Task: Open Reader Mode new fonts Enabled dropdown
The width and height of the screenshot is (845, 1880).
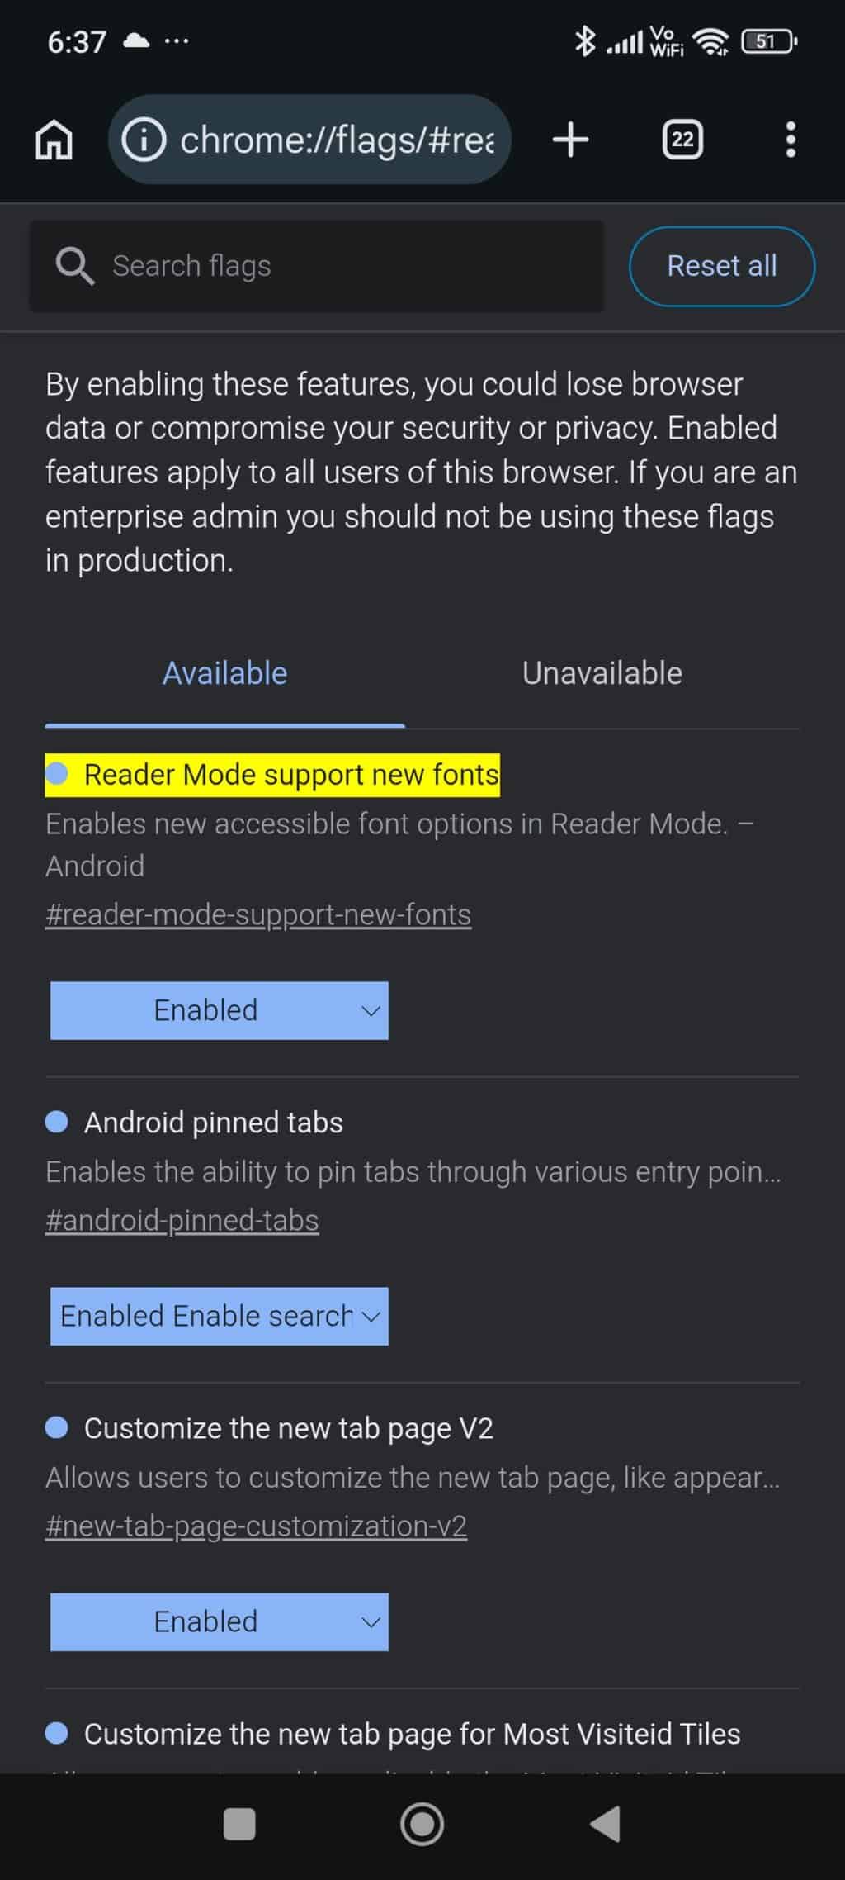Action: 220,1010
